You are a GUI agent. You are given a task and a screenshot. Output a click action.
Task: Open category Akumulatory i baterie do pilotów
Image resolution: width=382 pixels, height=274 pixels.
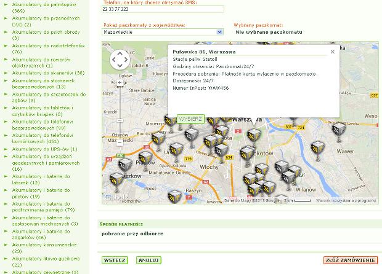[x=41, y=193]
